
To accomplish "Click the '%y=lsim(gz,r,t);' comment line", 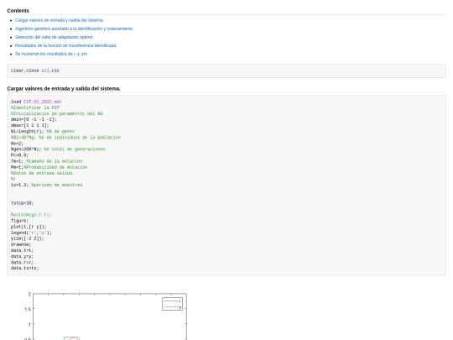I will pyautogui.click(x=31, y=215).
